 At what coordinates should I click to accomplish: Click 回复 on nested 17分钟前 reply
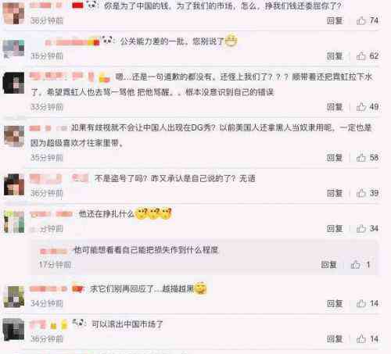(x=328, y=265)
